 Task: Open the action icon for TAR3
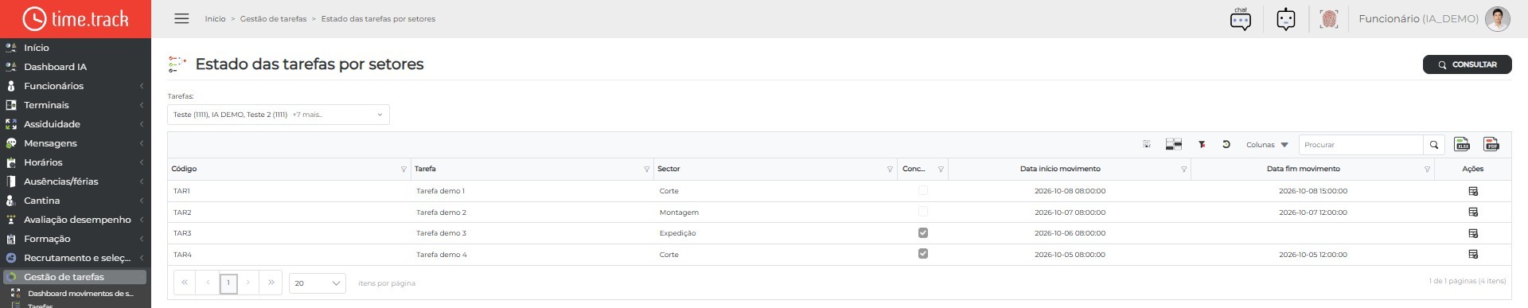1473,233
